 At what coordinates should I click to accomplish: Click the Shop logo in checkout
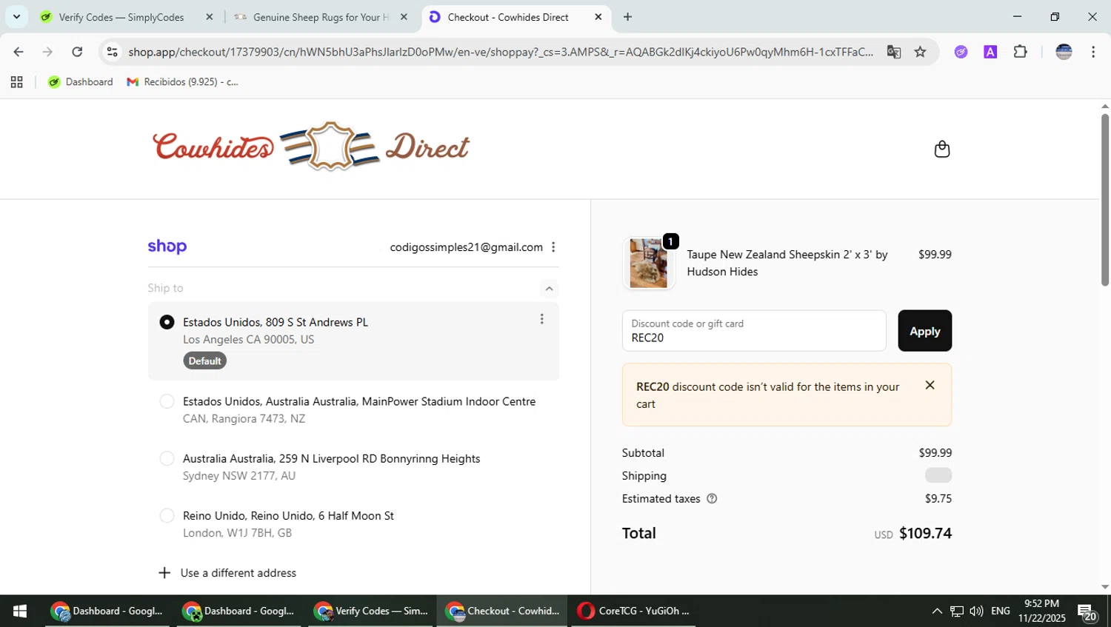pos(167,247)
